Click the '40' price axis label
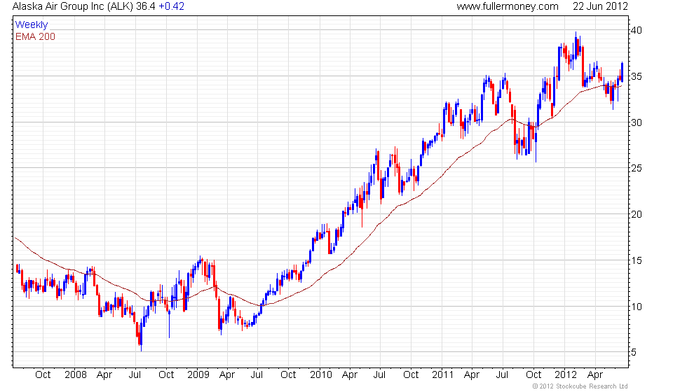 [637, 30]
